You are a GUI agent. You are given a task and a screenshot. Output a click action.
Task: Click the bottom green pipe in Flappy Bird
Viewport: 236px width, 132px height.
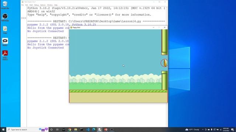[164, 81]
